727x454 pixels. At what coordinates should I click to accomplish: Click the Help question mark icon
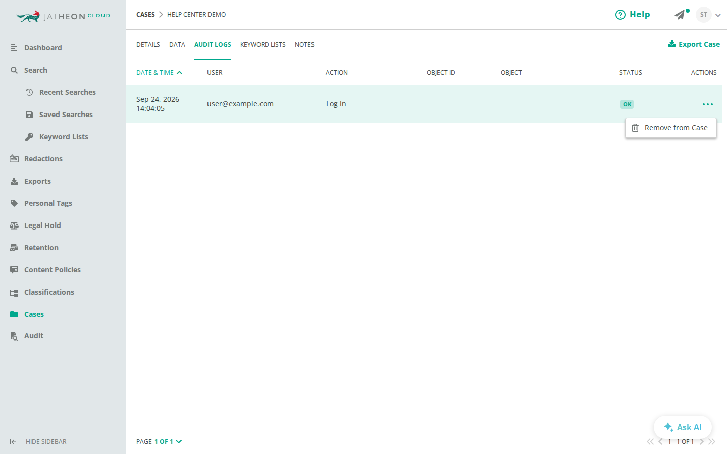point(620,15)
